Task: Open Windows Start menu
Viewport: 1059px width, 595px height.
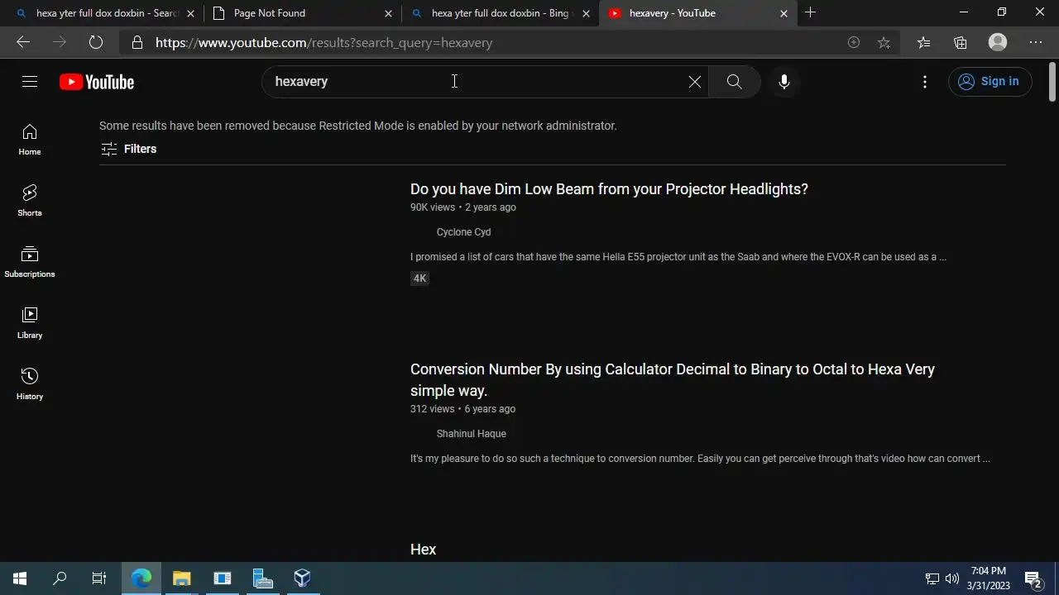Action: (x=20, y=578)
